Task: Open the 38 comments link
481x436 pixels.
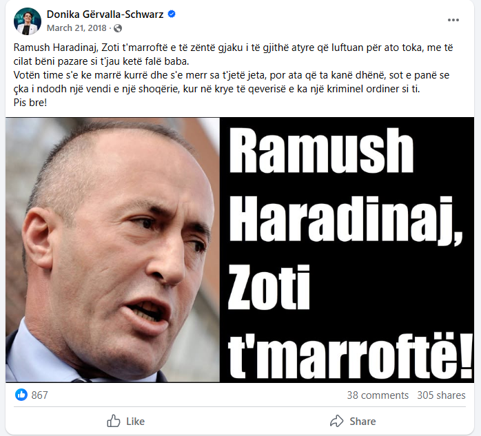Action: [378, 395]
